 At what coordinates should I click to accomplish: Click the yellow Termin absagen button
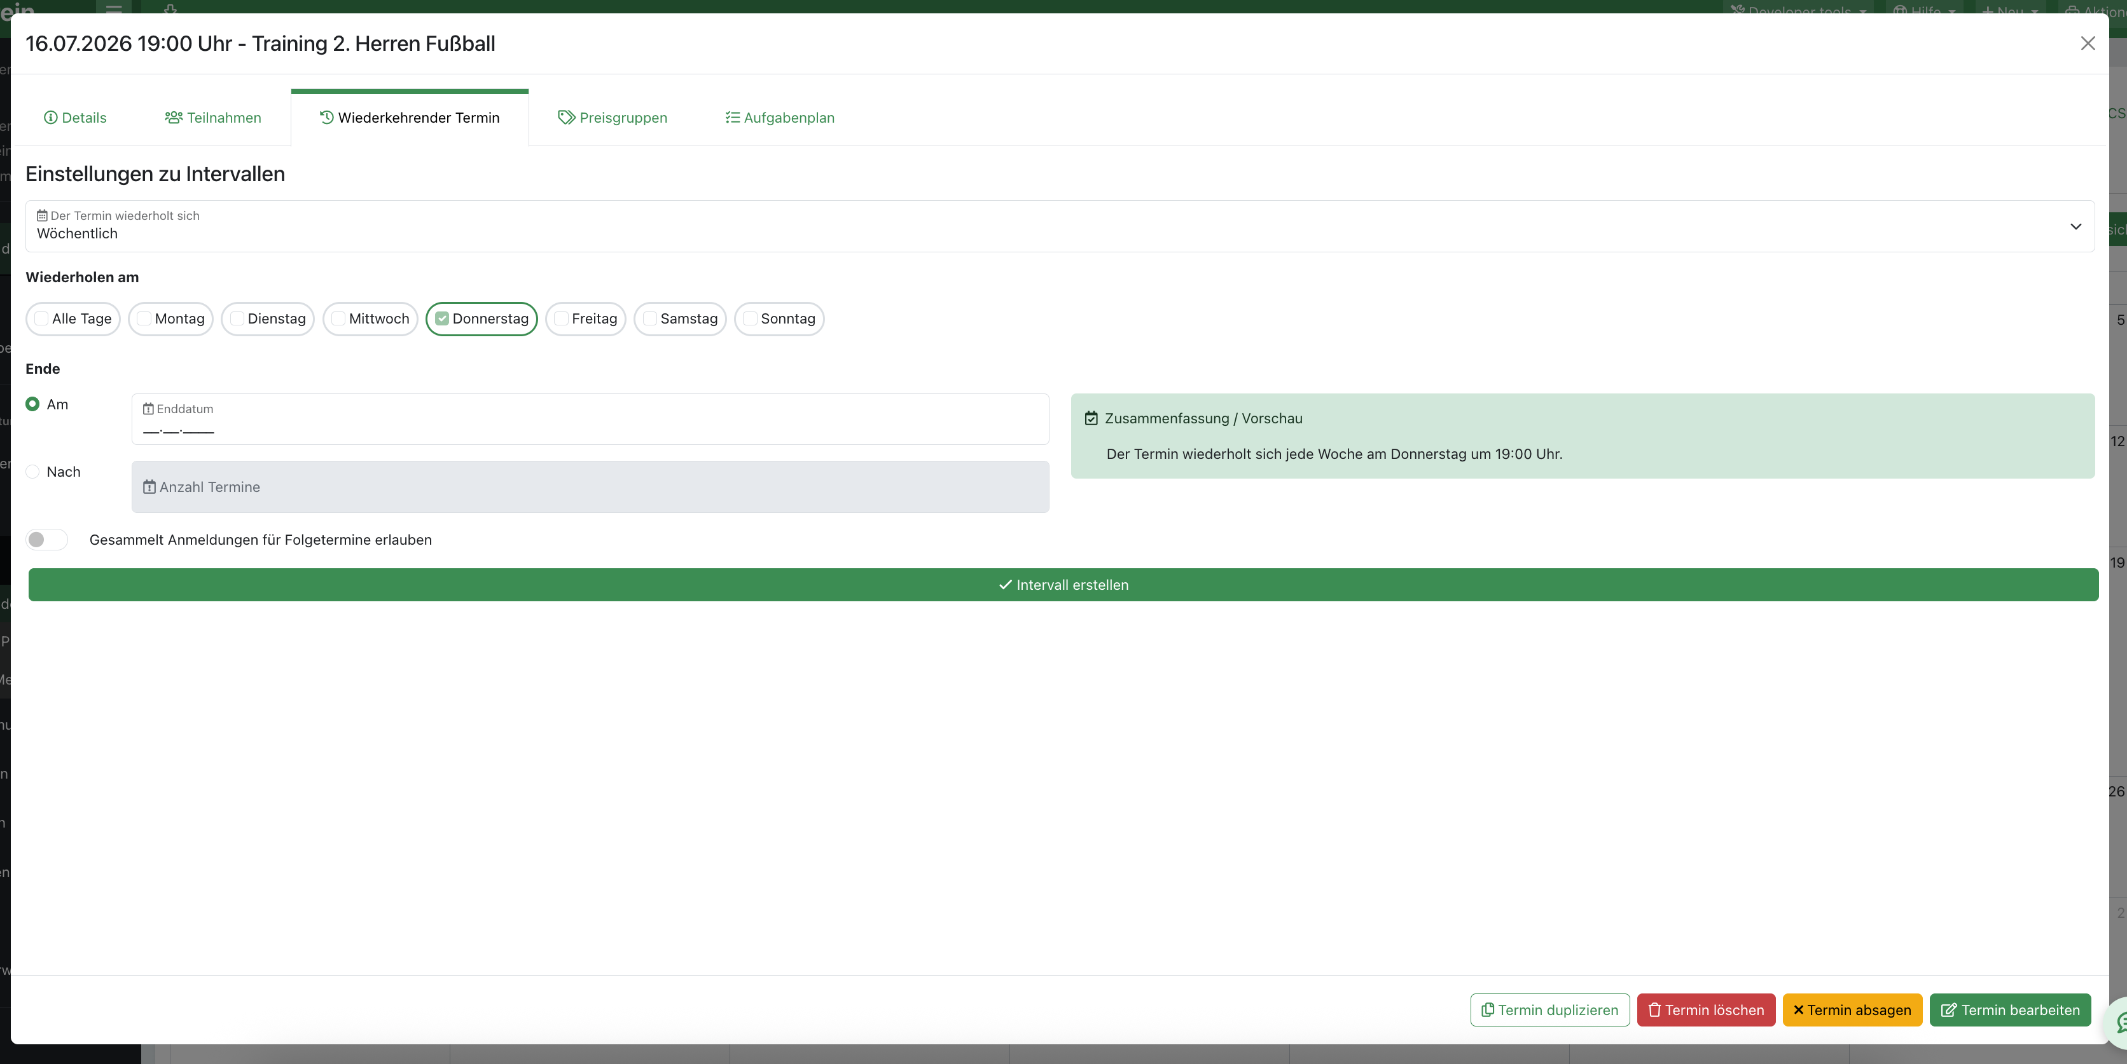(x=1852, y=1009)
